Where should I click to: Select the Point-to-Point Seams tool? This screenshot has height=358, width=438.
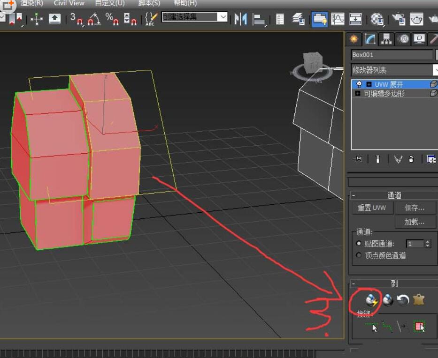pyautogui.click(x=387, y=326)
